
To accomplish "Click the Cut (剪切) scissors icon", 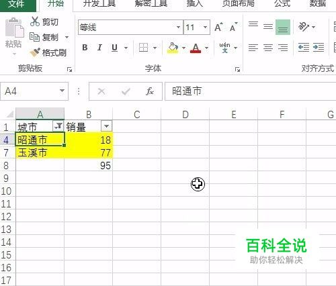I will (x=35, y=21).
